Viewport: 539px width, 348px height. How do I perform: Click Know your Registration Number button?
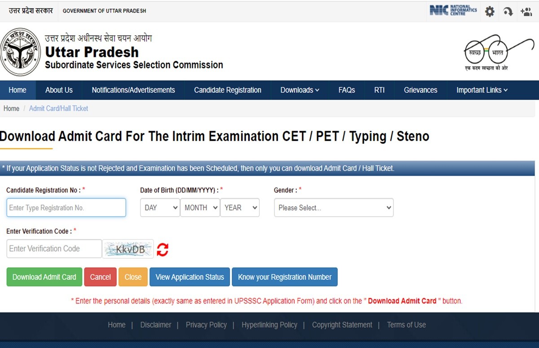point(285,277)
